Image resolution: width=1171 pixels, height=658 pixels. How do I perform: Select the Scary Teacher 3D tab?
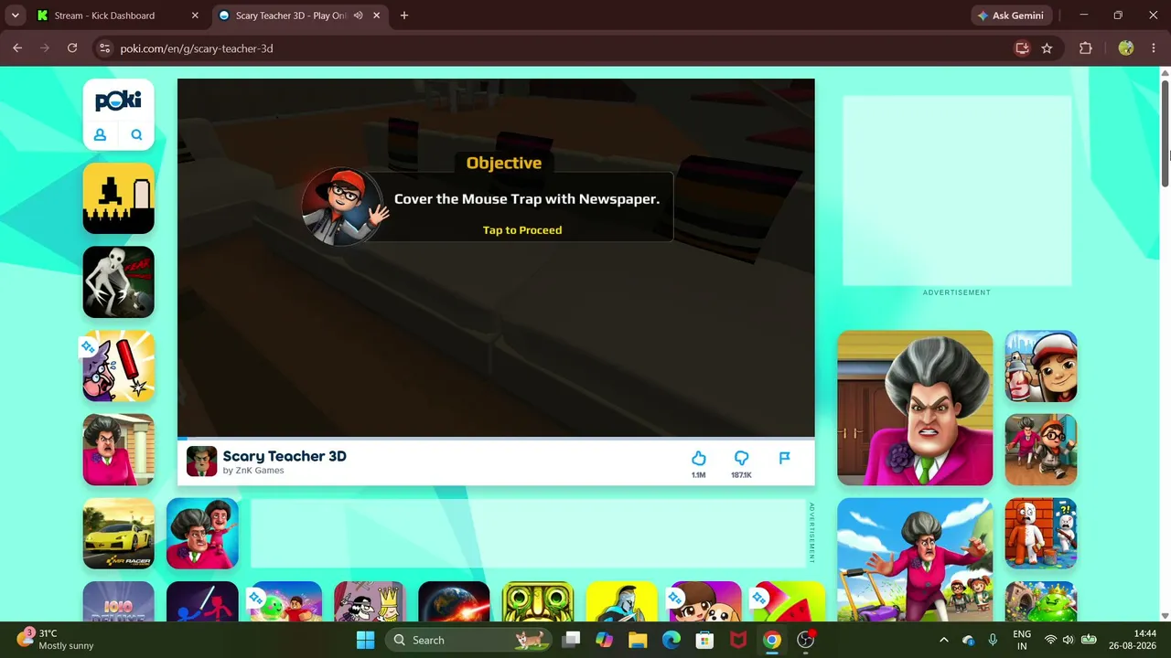pos(300,16)
